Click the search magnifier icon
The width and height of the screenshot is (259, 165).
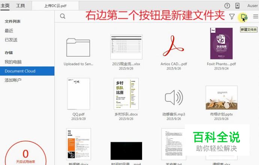pyautogui.click(x=63, y=16)
